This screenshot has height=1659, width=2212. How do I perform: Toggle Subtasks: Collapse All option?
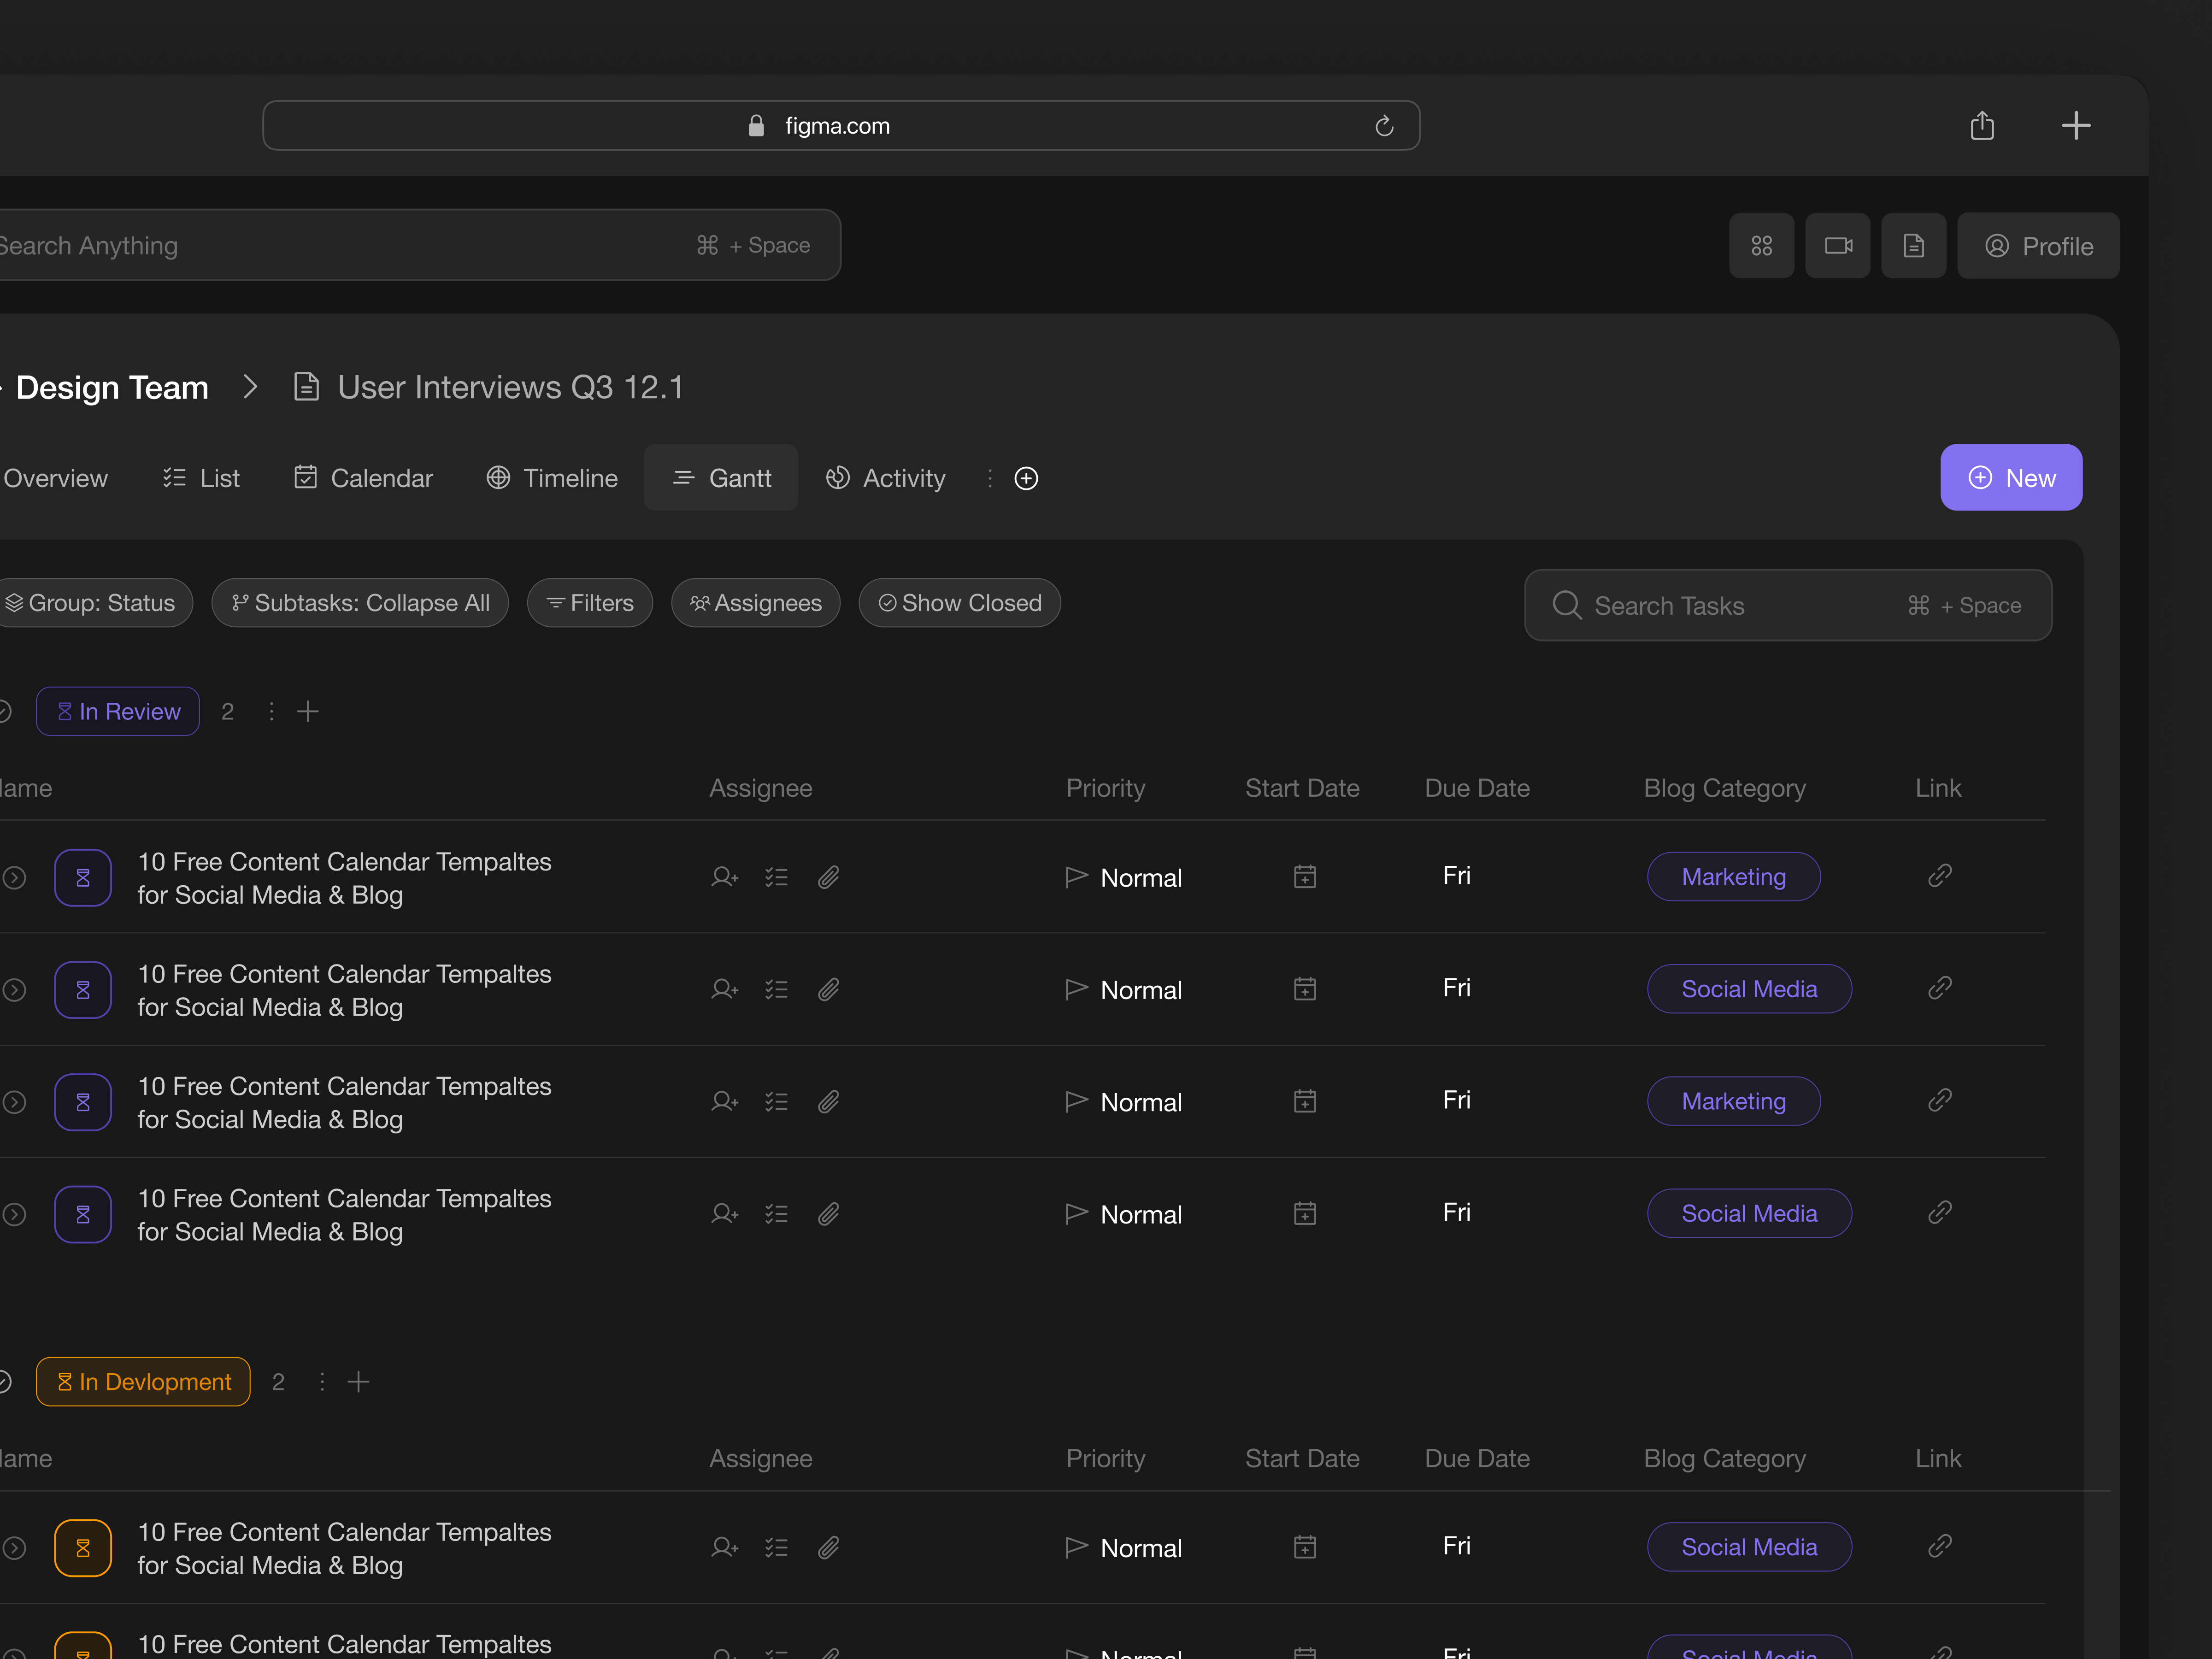(360, 603)
